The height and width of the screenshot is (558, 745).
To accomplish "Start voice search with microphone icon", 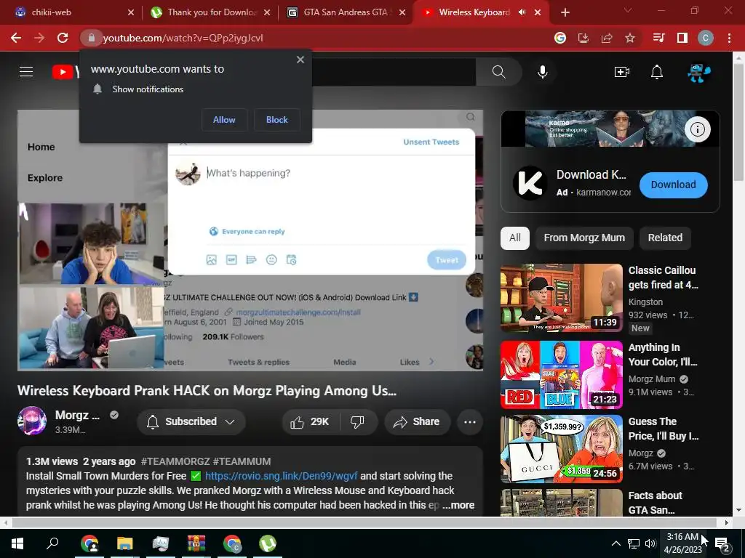I will click(x=542, y=72).
